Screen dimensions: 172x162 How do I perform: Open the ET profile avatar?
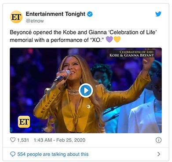16,17
